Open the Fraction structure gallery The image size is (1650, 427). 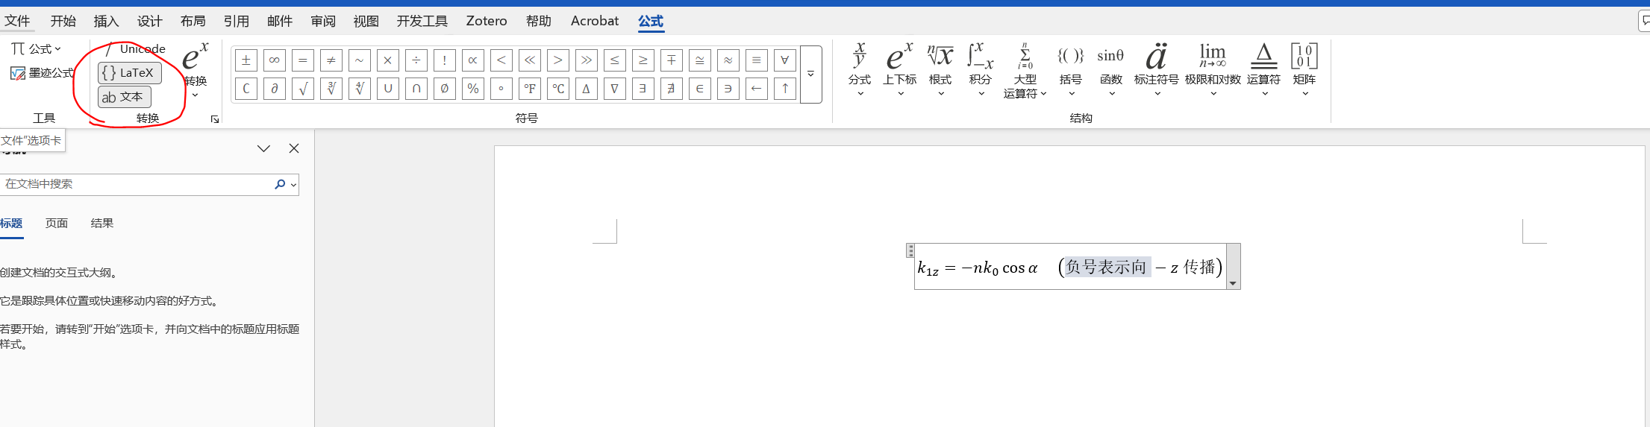860,69
